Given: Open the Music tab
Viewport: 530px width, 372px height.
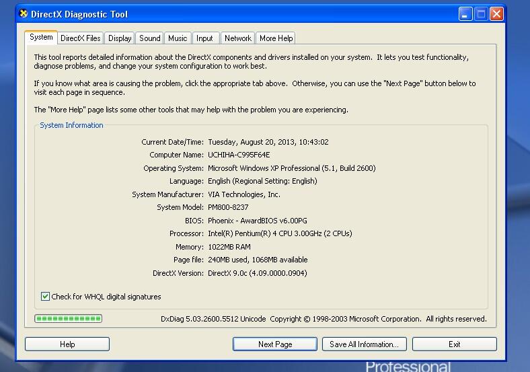Looking at the screenshot, I should pos(178,38).
